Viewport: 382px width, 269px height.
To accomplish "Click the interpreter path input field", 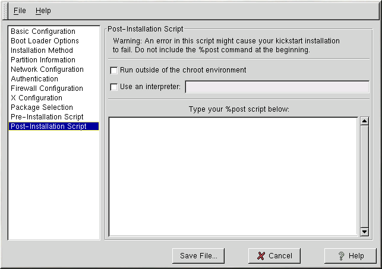I will click(277, 87).
